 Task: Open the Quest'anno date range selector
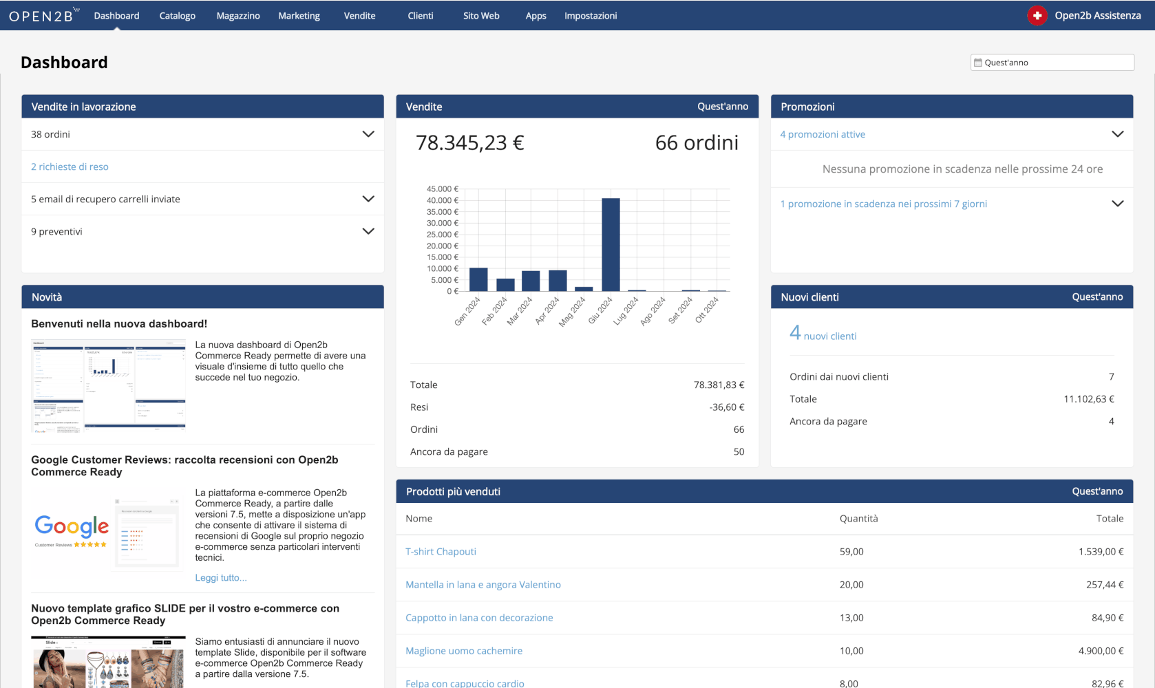pyautogui.click(x=1052, y=63)
